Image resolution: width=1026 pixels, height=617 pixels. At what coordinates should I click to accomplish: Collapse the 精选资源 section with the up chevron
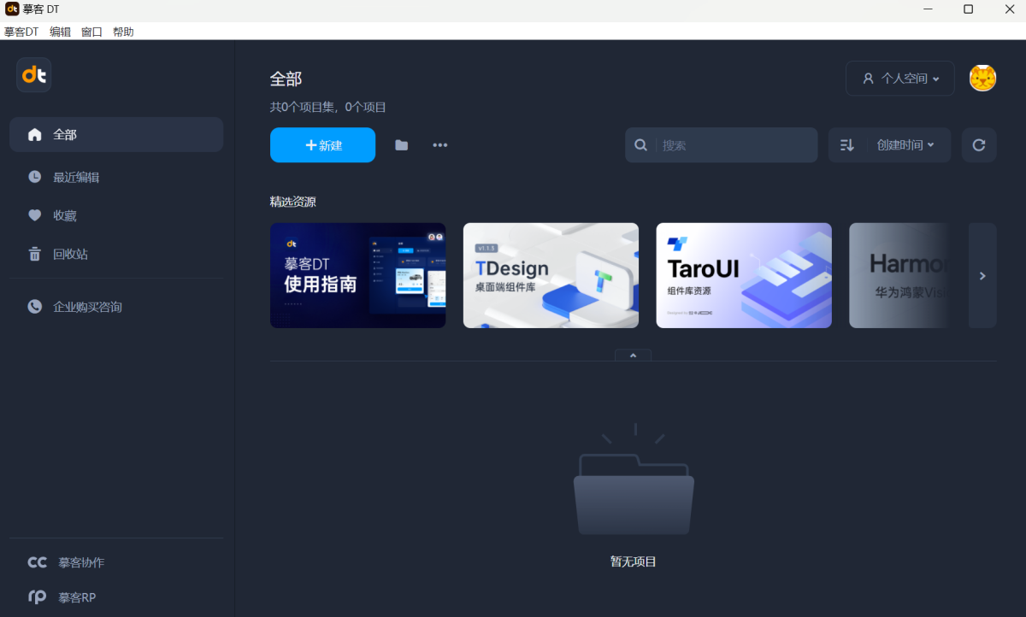[633, 355]
